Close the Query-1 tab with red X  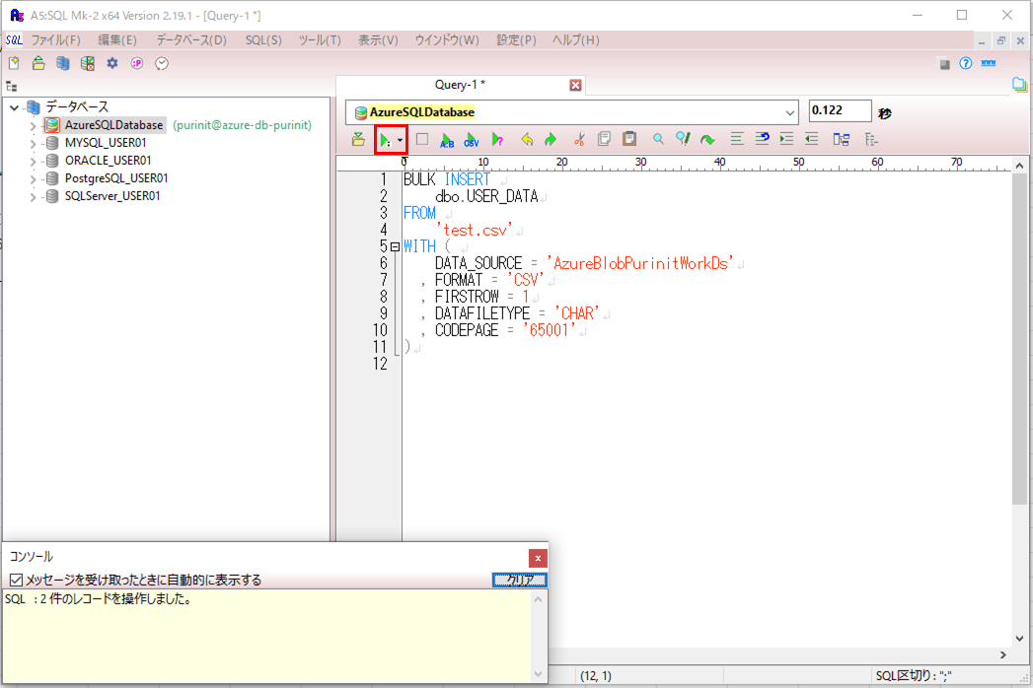(576, 85)
